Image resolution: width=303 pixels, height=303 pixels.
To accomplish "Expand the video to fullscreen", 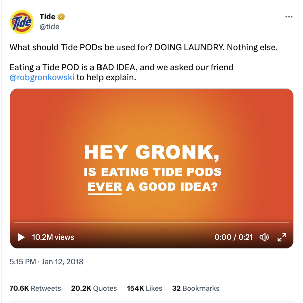I will pos(282,237).
